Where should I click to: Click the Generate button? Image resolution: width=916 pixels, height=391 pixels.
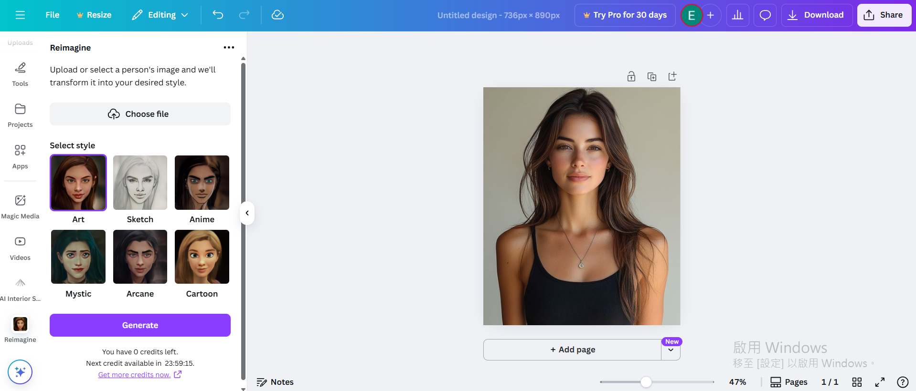click(140, 325)
